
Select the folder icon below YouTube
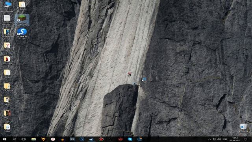pos(7,74)
